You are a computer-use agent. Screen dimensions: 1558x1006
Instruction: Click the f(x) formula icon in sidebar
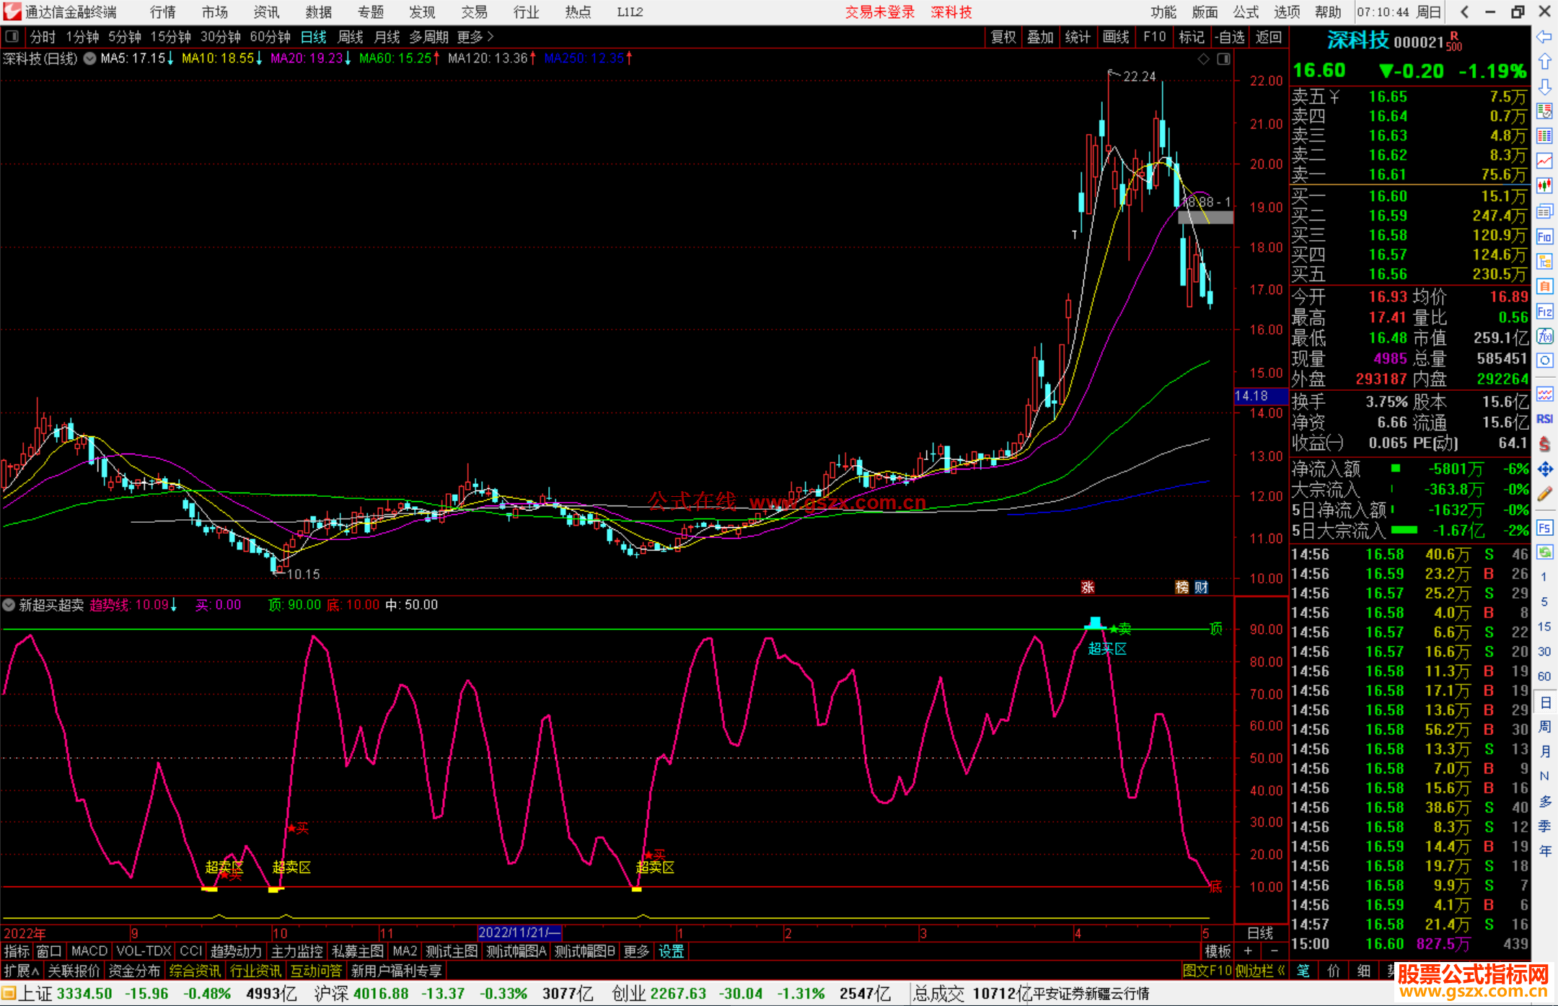(x=1544, y=336)
